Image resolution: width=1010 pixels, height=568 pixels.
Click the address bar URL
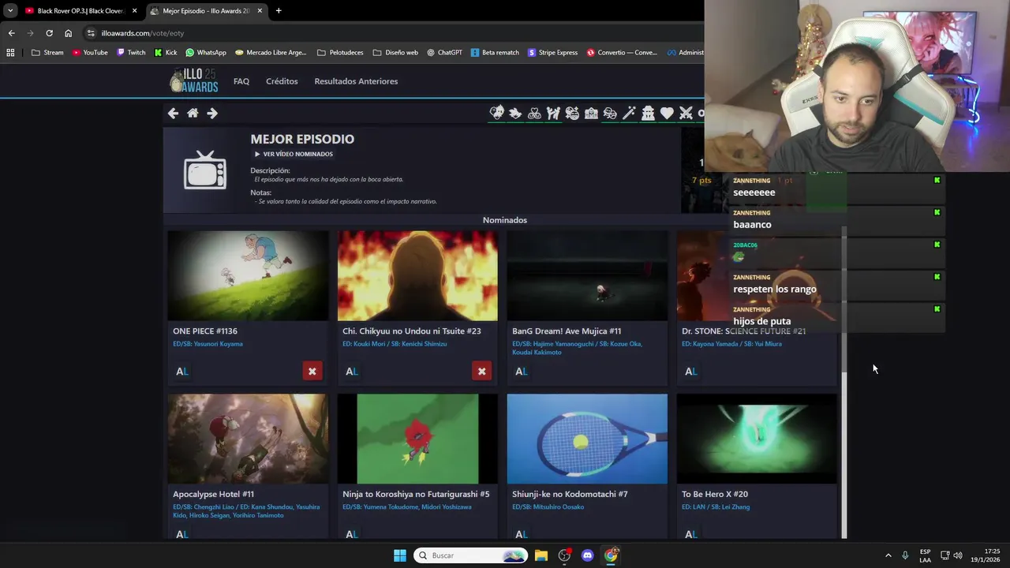click(x=143, y=33)
